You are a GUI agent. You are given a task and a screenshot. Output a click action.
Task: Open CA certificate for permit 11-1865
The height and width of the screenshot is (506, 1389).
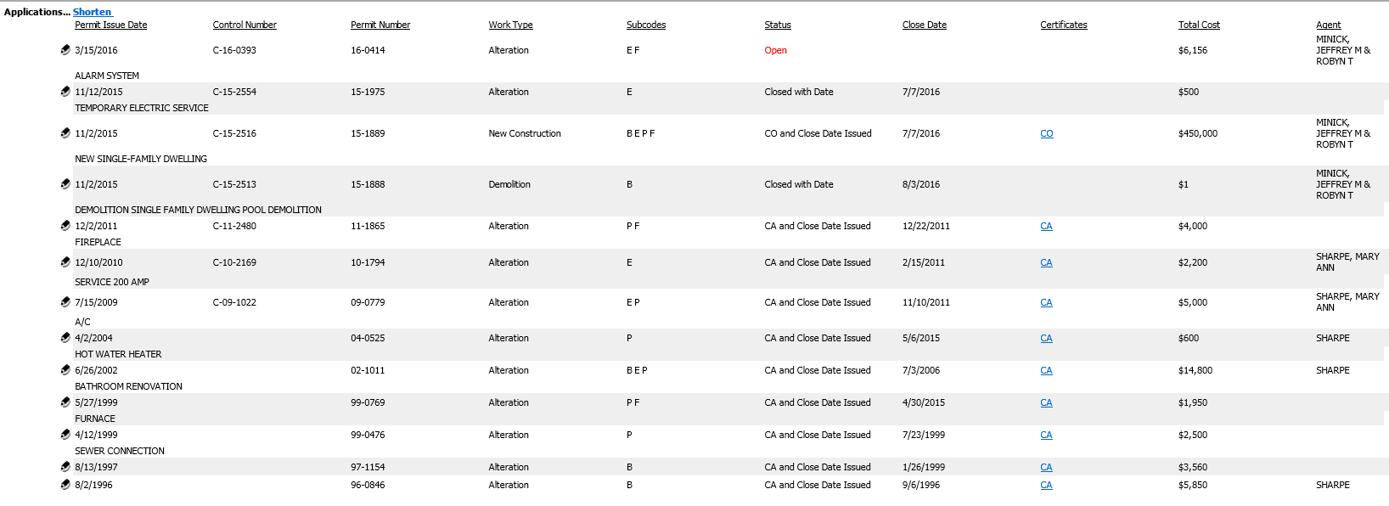pos(1046,226)
